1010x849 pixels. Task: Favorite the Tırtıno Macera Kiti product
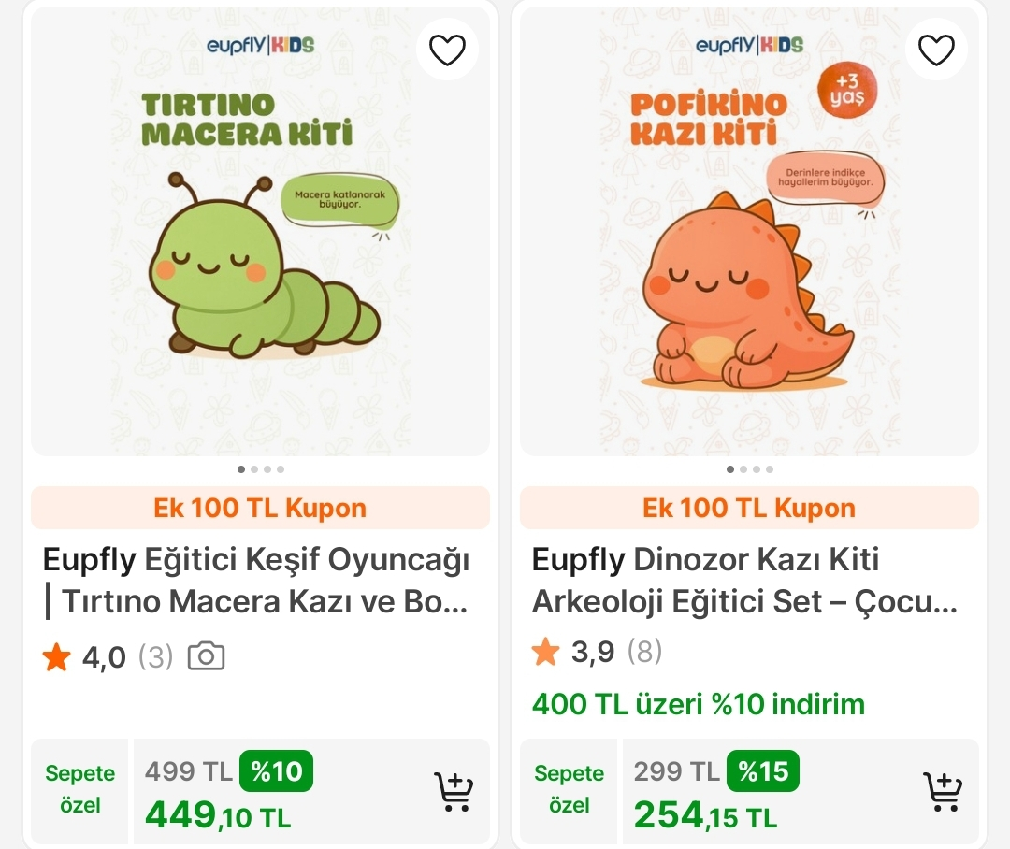(447, 50)
